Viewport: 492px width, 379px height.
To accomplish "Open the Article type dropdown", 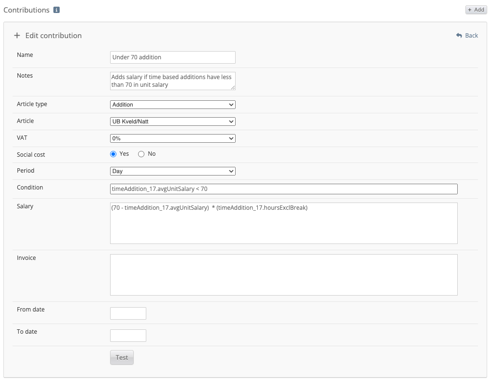I will 172,105.
